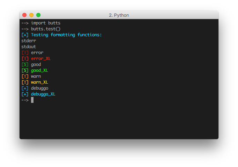238x167 pixels.
Task: Click the red [!] marker beside "error"
Action: coord(25,53)
